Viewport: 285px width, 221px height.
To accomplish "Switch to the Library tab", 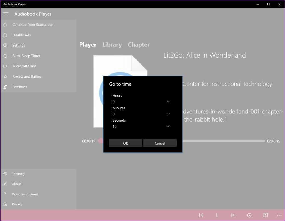I will click(112, 45).
